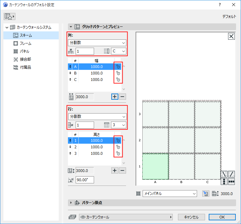Collapse the カーテンウォールシステム tree node
241x224 pixels.
(x=7, y=28)
